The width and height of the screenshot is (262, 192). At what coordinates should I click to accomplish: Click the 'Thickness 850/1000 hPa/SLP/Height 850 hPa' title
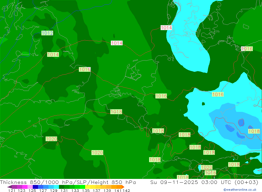click(x=68, y=182)
